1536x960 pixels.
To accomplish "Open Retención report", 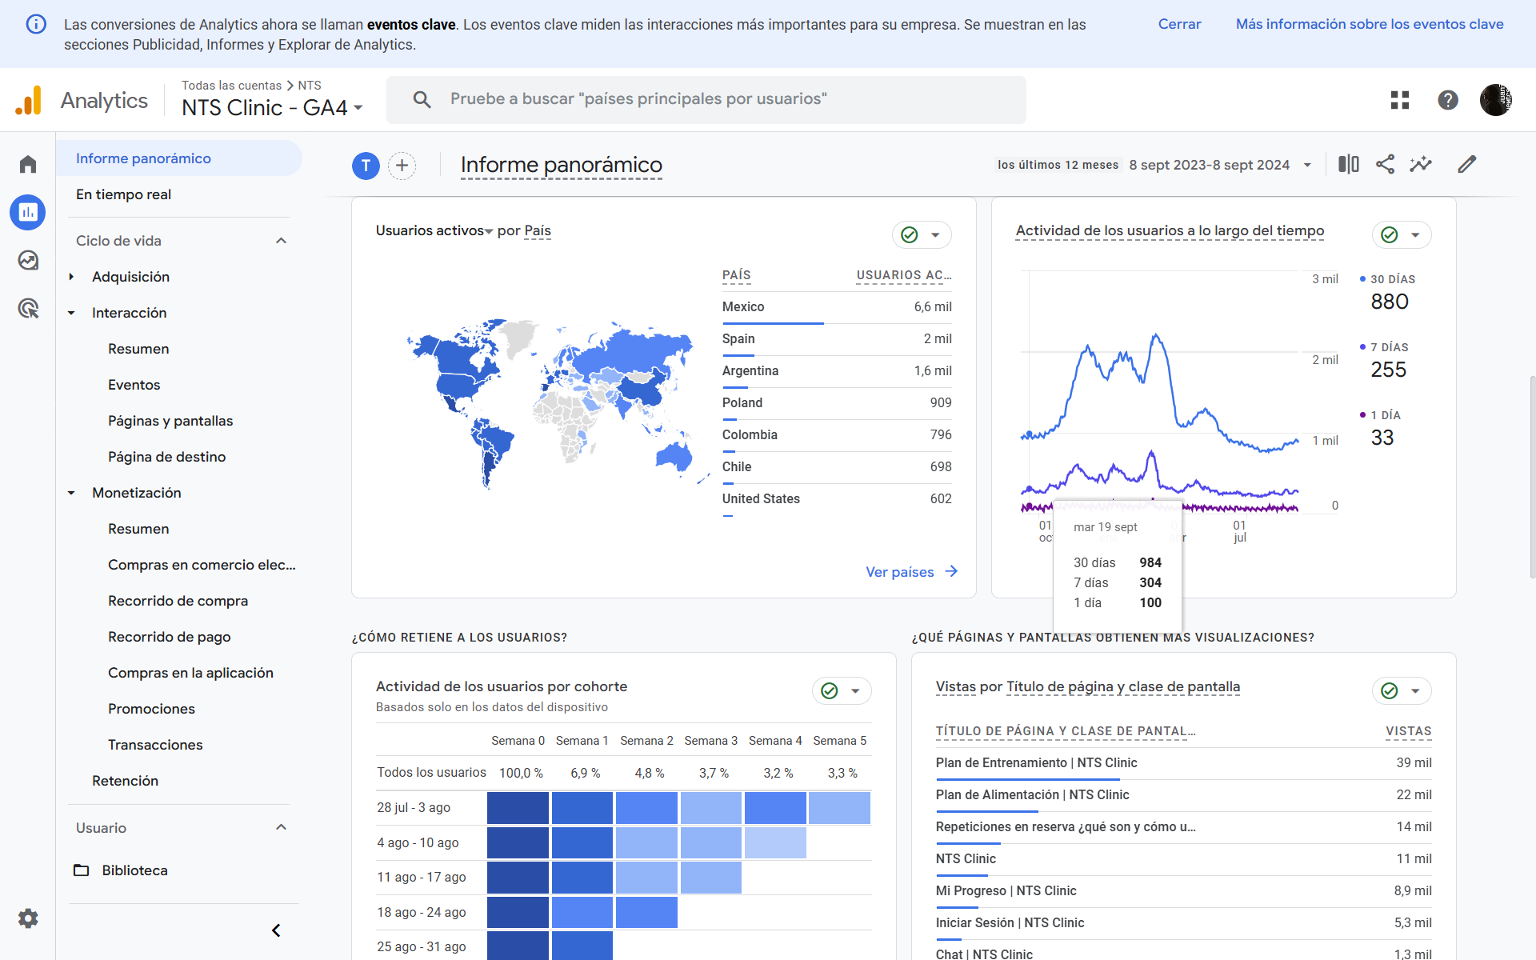I will point(125,781).
